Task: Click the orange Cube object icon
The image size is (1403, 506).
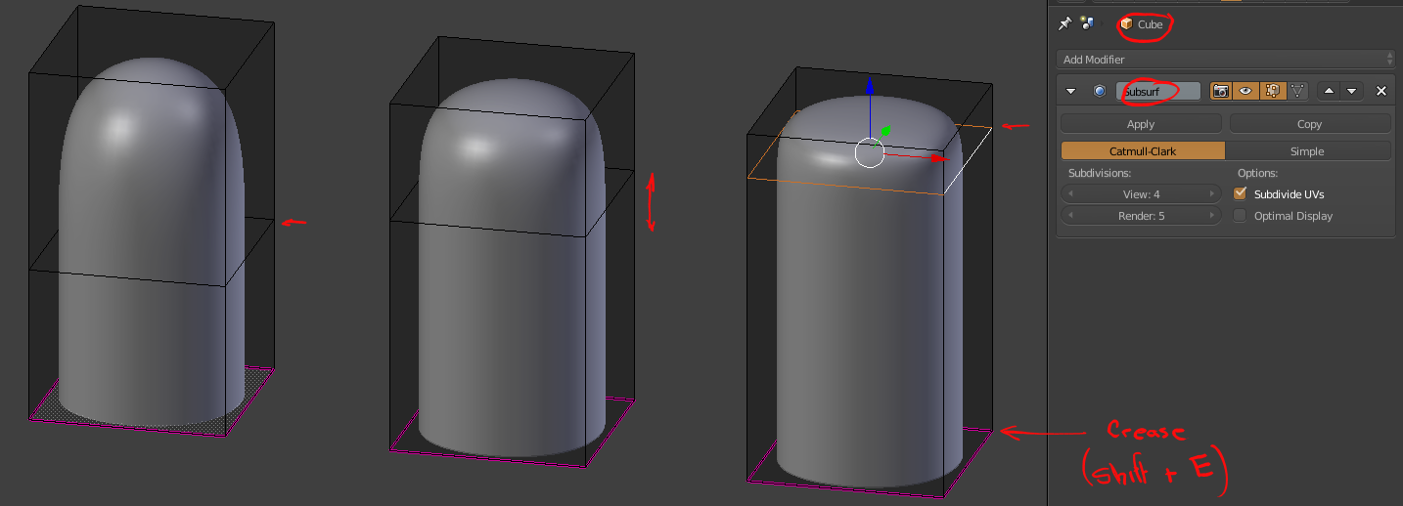Action: pyautogui.click(x=1126, y=23)
